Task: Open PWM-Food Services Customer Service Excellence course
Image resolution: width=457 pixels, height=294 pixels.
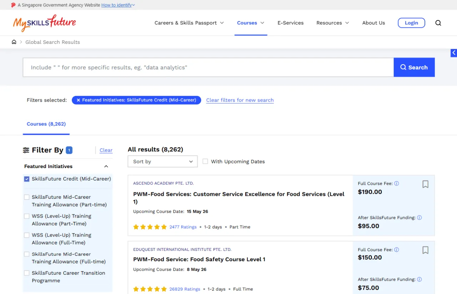Action: point(239,198)
